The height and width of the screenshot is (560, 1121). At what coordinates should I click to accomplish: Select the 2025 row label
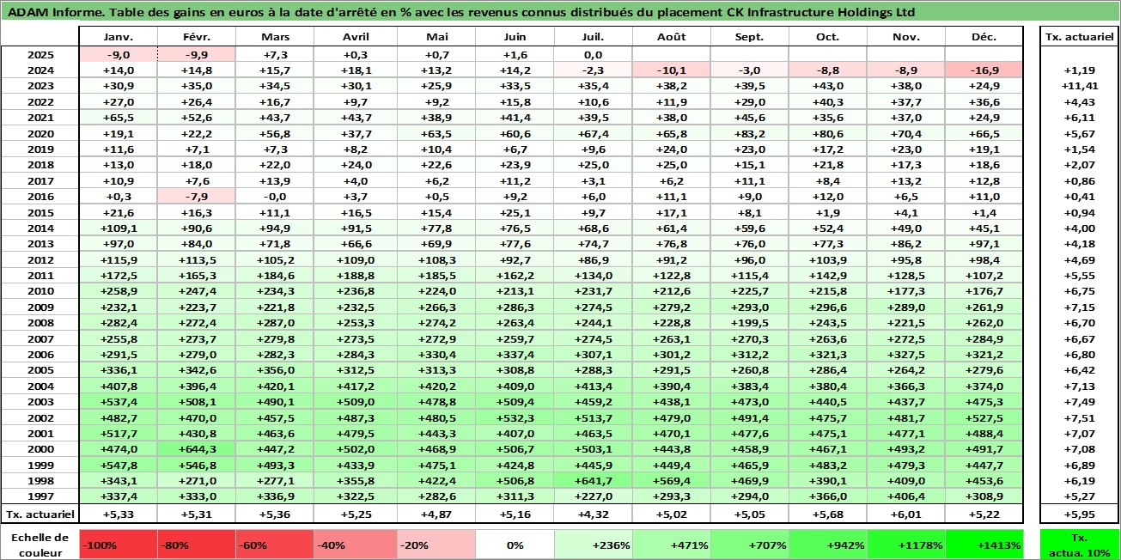(x=40, y=54)
